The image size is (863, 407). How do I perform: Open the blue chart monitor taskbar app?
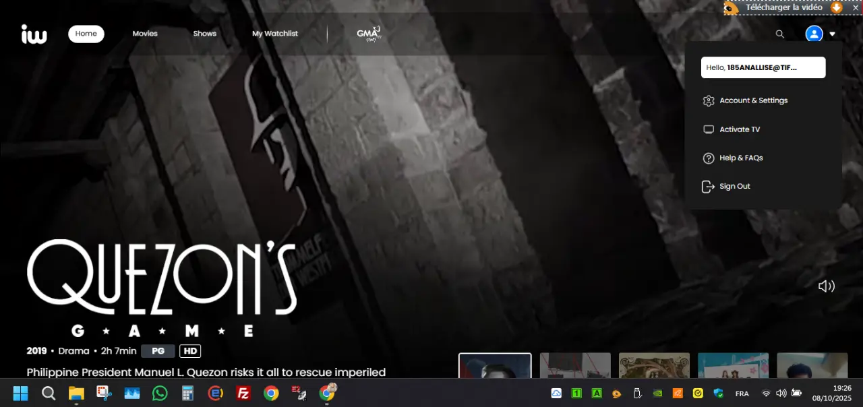tap(132, 394)
